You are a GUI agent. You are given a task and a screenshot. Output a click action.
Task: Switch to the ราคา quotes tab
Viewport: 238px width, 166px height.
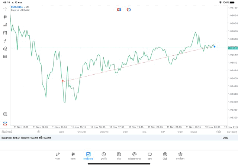point(58,156)
